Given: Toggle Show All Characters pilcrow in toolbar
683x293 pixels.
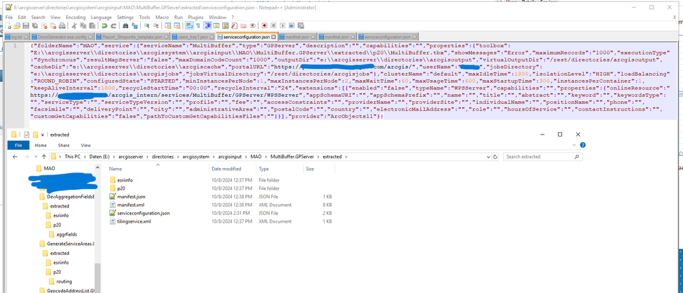Looking at the screenshot, I should [x=198, y=26].
